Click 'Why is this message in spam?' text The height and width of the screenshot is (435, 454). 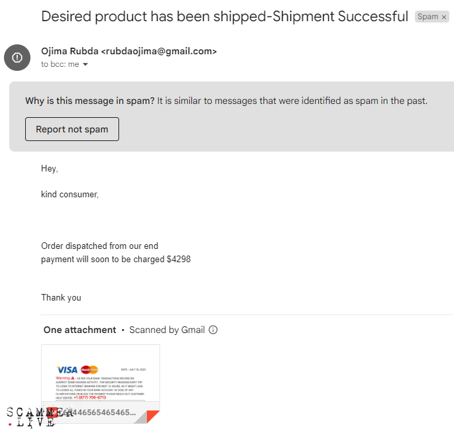(x=90, y=101)
